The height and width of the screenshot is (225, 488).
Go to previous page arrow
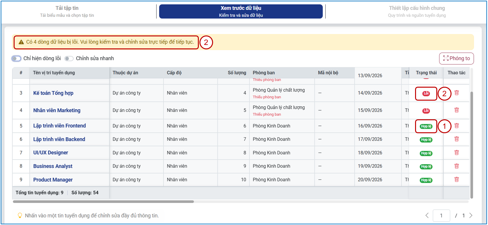point(427,216)
